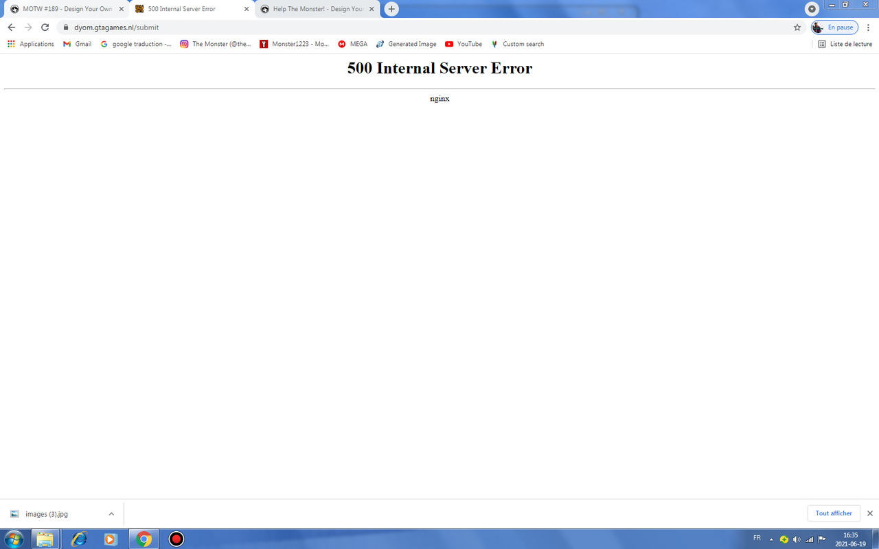Click the network signal tray icon
This screenshot has width=879, height=549.
(810, 539)
